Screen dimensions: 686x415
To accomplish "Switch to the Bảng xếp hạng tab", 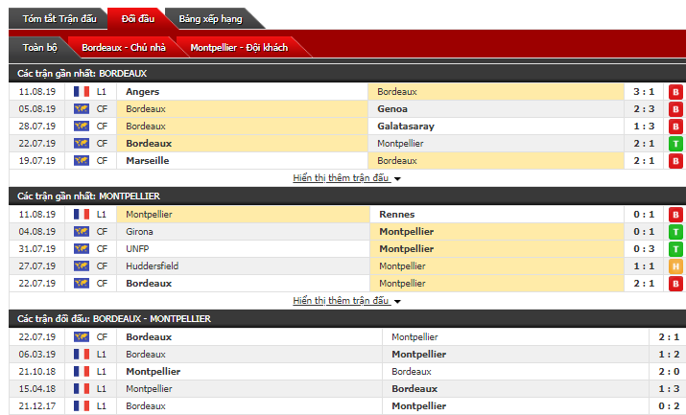I will tap(210, 19).
